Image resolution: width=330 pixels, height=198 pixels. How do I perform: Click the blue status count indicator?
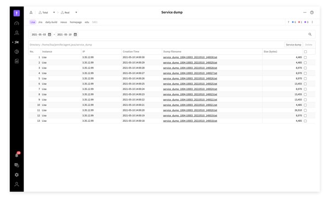(x=294, y=22)
